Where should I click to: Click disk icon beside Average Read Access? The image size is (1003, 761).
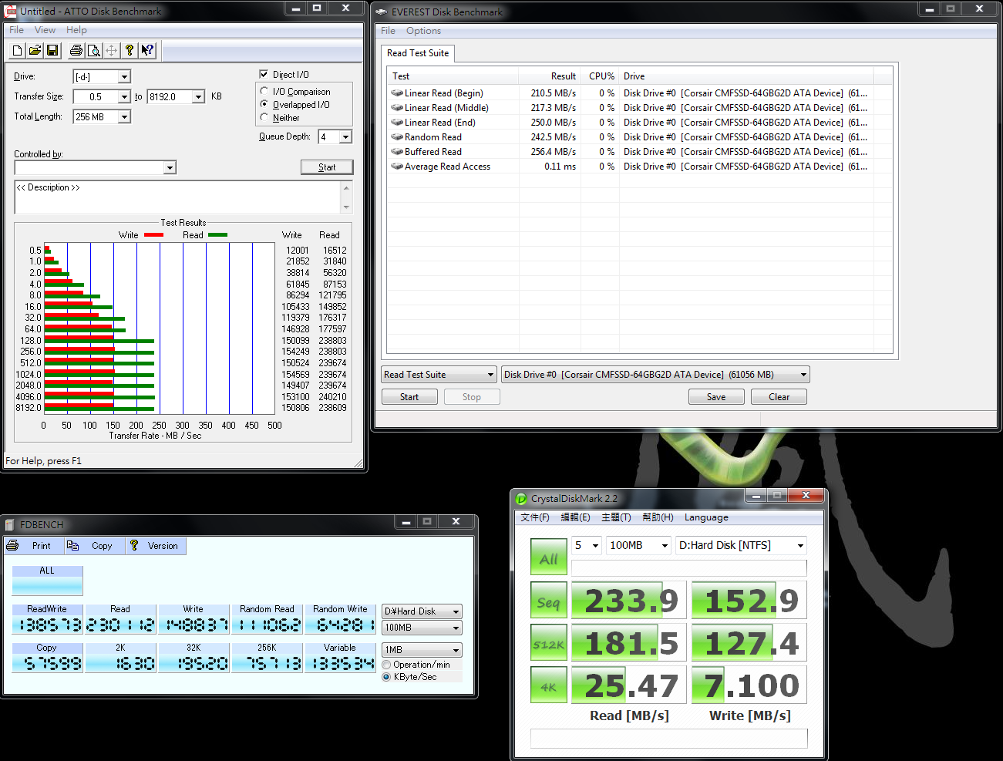pos(397,167)
